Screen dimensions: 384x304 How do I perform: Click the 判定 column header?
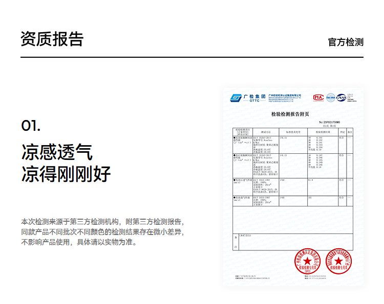click(x=343, y=132)
